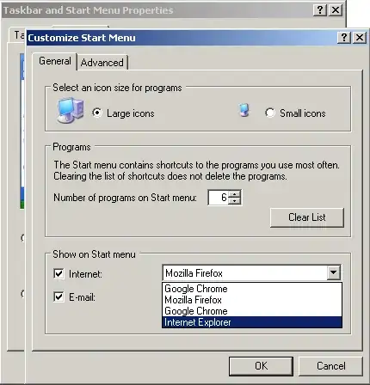Pick Mozilla Firefox in the dropdown list
Screen dimensions: 370x385
coord(252,300)
